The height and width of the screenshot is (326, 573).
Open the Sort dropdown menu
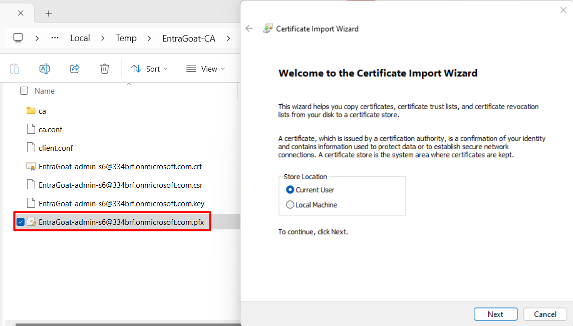click(149, 69)
